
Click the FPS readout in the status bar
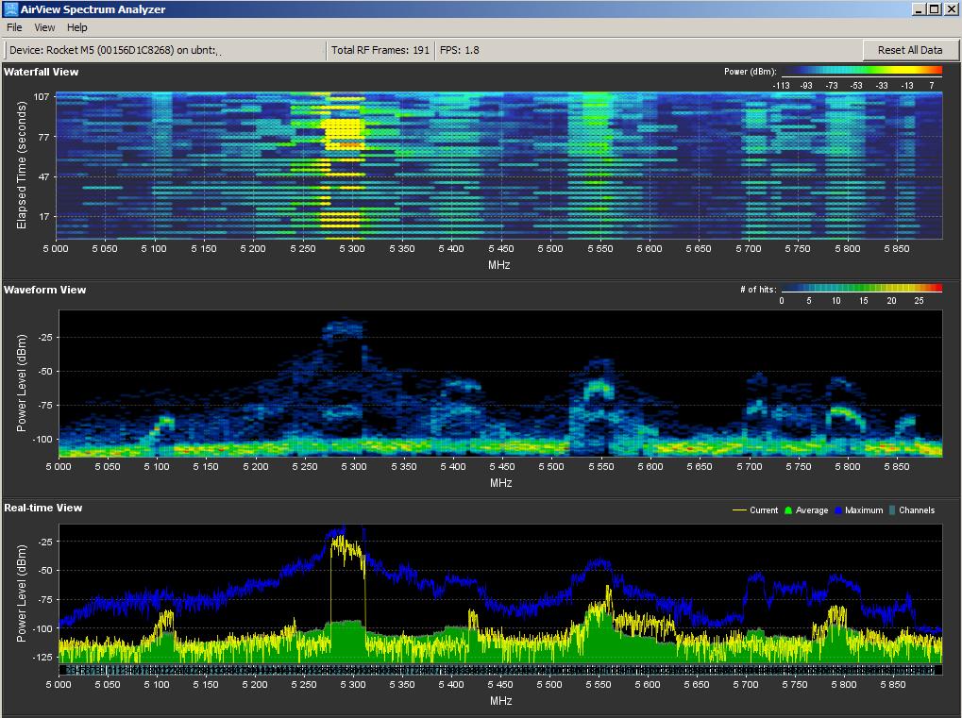pyautogui.click(x=460, y=50)
